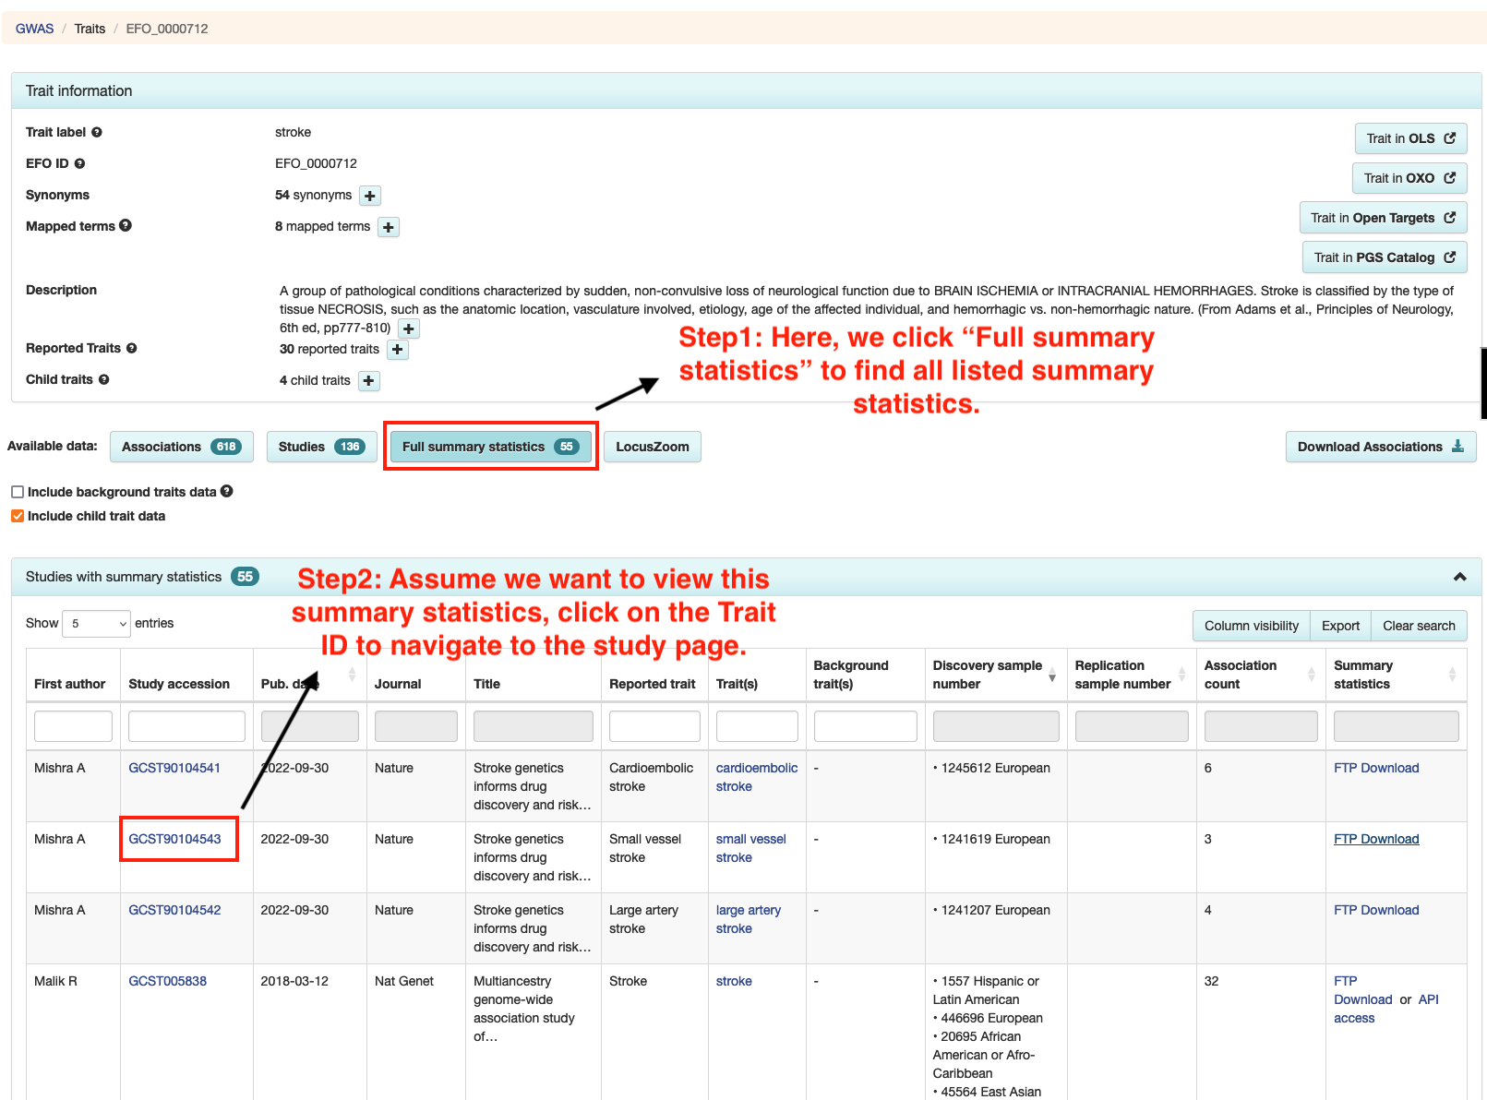The image size is (1487, 1100).
Task: Click the First author filter field
Action: tap(73, 726)
